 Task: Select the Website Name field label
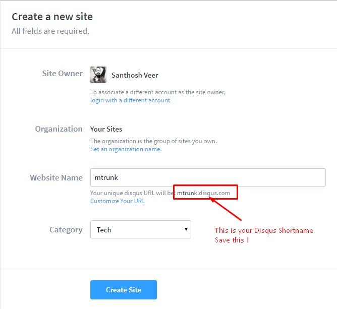pyautogui.click(x=56, y=178)
